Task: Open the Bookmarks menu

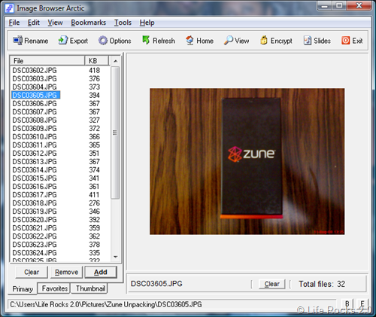Action: 88,23
